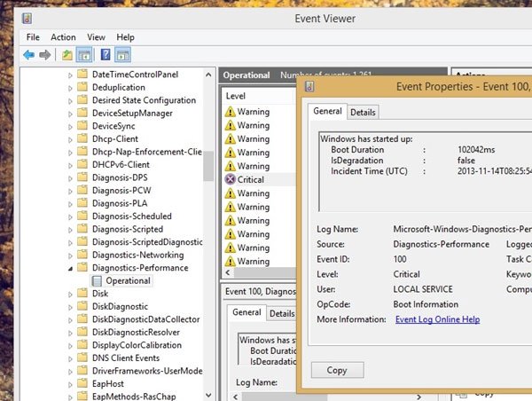Expand the DHCPv6-Client tree node
532x401 pixels.
[x=70, y=165]
